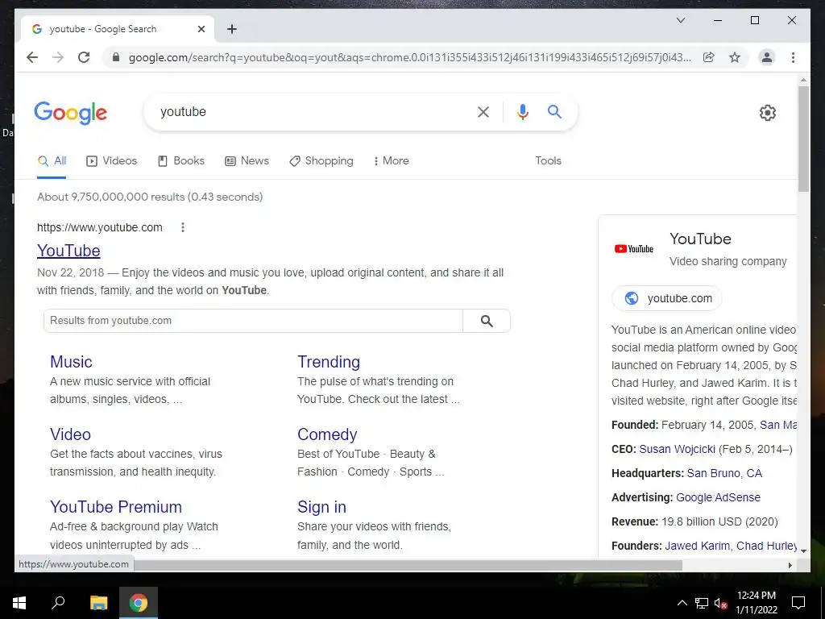
Task: Go back to the previous page
Action: [x=32, y=57]
